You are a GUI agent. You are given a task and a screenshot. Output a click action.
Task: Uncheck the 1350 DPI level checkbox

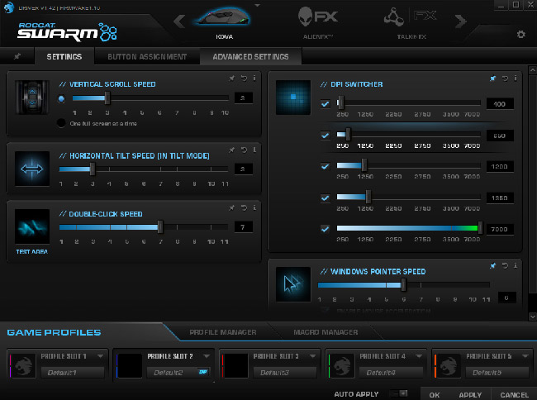tap(325, 198)
